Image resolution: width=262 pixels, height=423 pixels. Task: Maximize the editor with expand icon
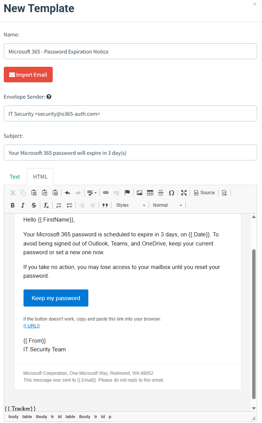(x=184, y=193)
